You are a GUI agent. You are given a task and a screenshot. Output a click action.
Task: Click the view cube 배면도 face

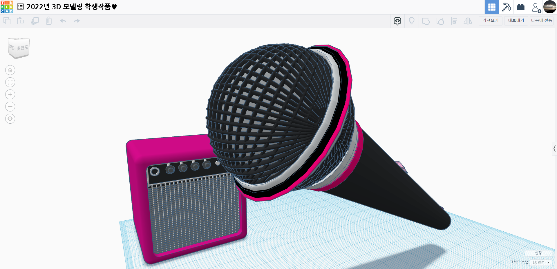point(22,48)
